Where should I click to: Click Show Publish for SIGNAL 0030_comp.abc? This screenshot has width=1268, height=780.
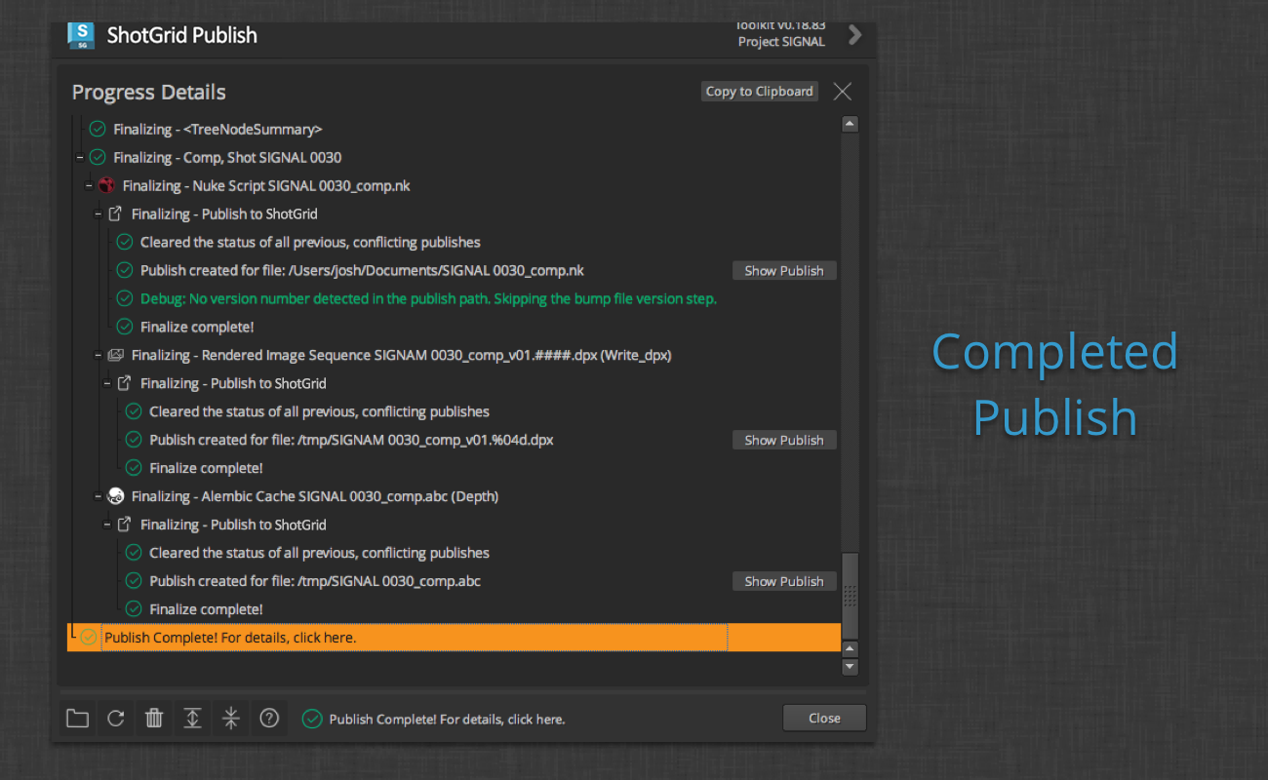784,582
